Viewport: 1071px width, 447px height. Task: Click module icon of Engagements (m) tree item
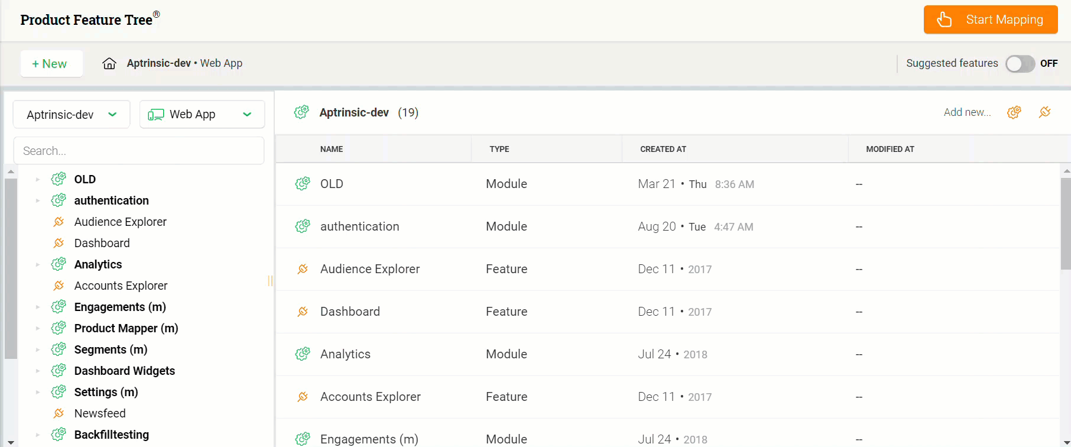point(59,306)
